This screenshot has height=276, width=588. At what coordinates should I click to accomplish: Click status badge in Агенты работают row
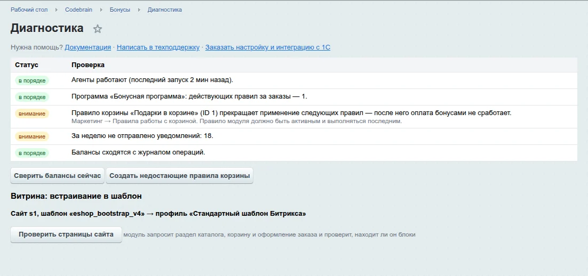click(x=32, y=81)
